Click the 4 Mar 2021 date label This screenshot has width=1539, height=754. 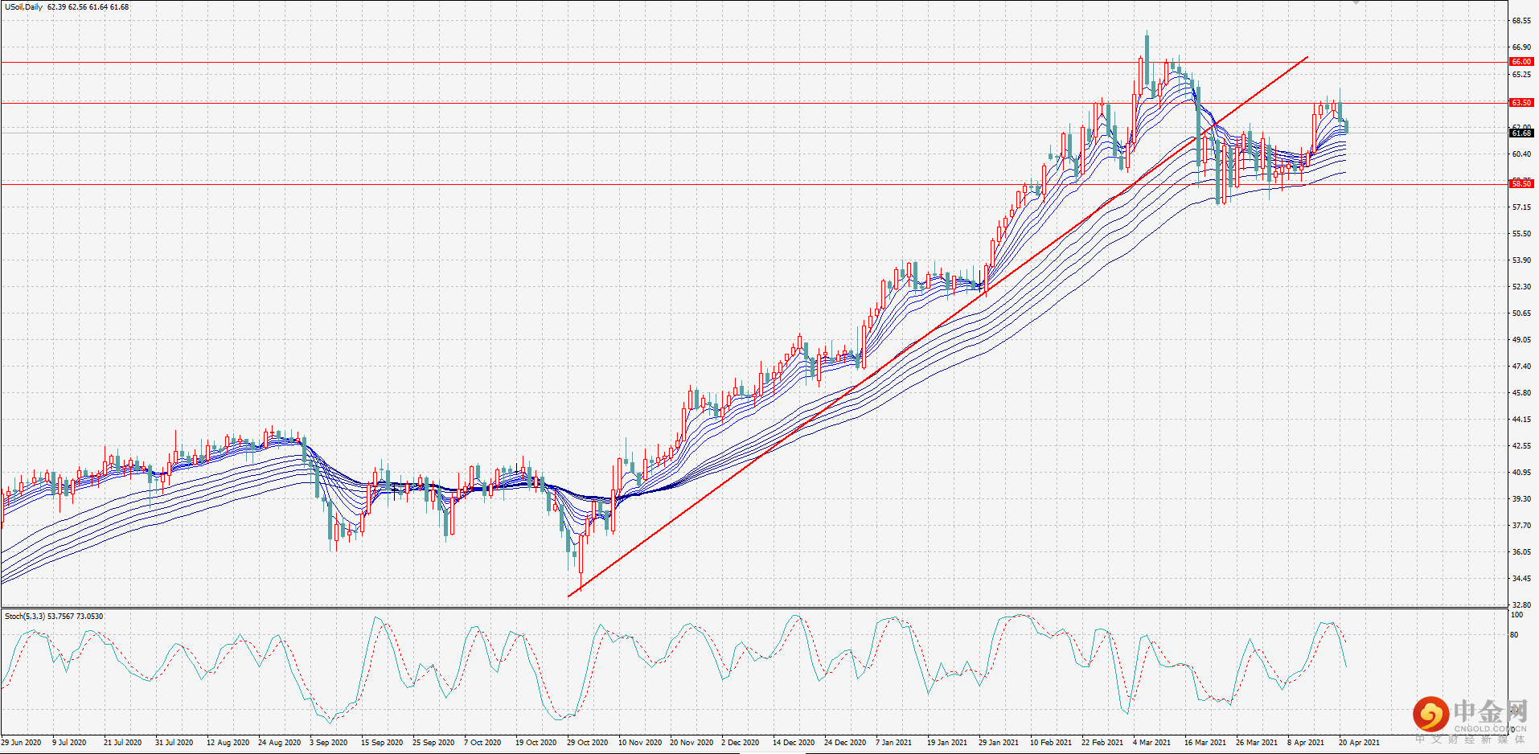(1152, 743)
